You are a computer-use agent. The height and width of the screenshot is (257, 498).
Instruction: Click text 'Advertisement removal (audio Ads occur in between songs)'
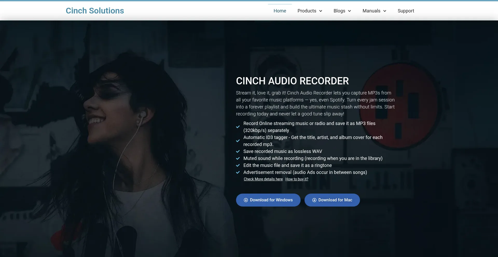(x=305, y=172)
